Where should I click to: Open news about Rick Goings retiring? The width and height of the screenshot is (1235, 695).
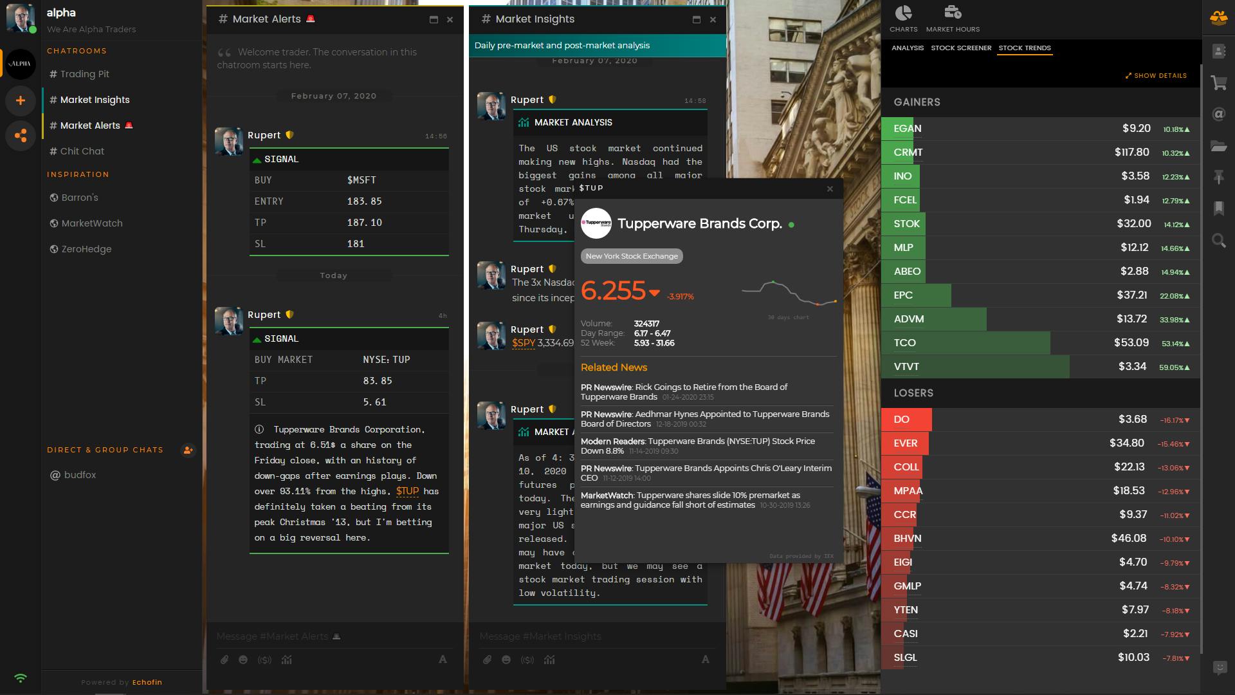[707, 392]
